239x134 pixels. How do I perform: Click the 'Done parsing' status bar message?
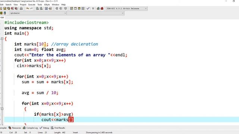(99, 133)
